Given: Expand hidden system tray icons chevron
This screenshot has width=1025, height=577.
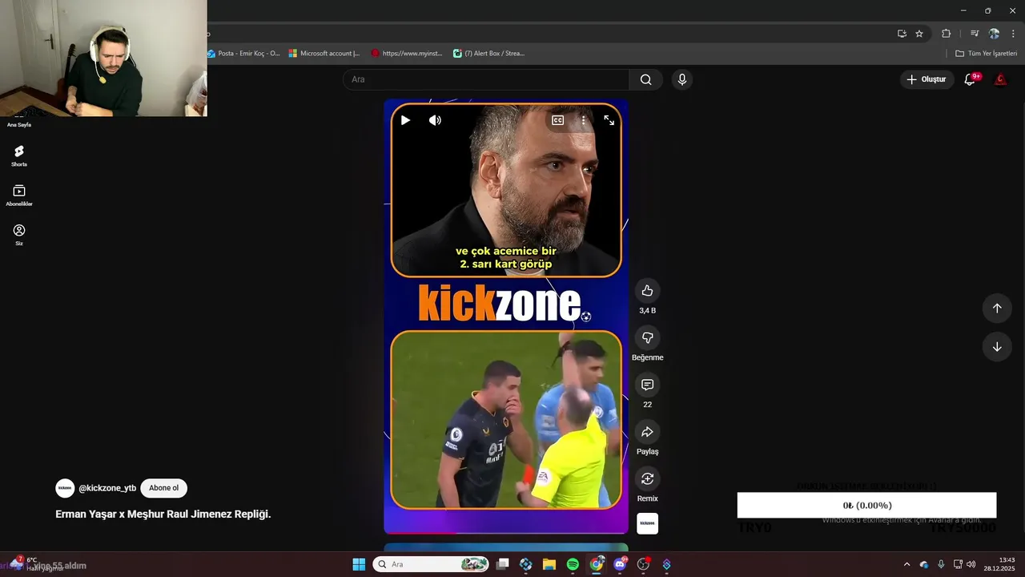Looking at the screenshot, I should coord(906,564).
